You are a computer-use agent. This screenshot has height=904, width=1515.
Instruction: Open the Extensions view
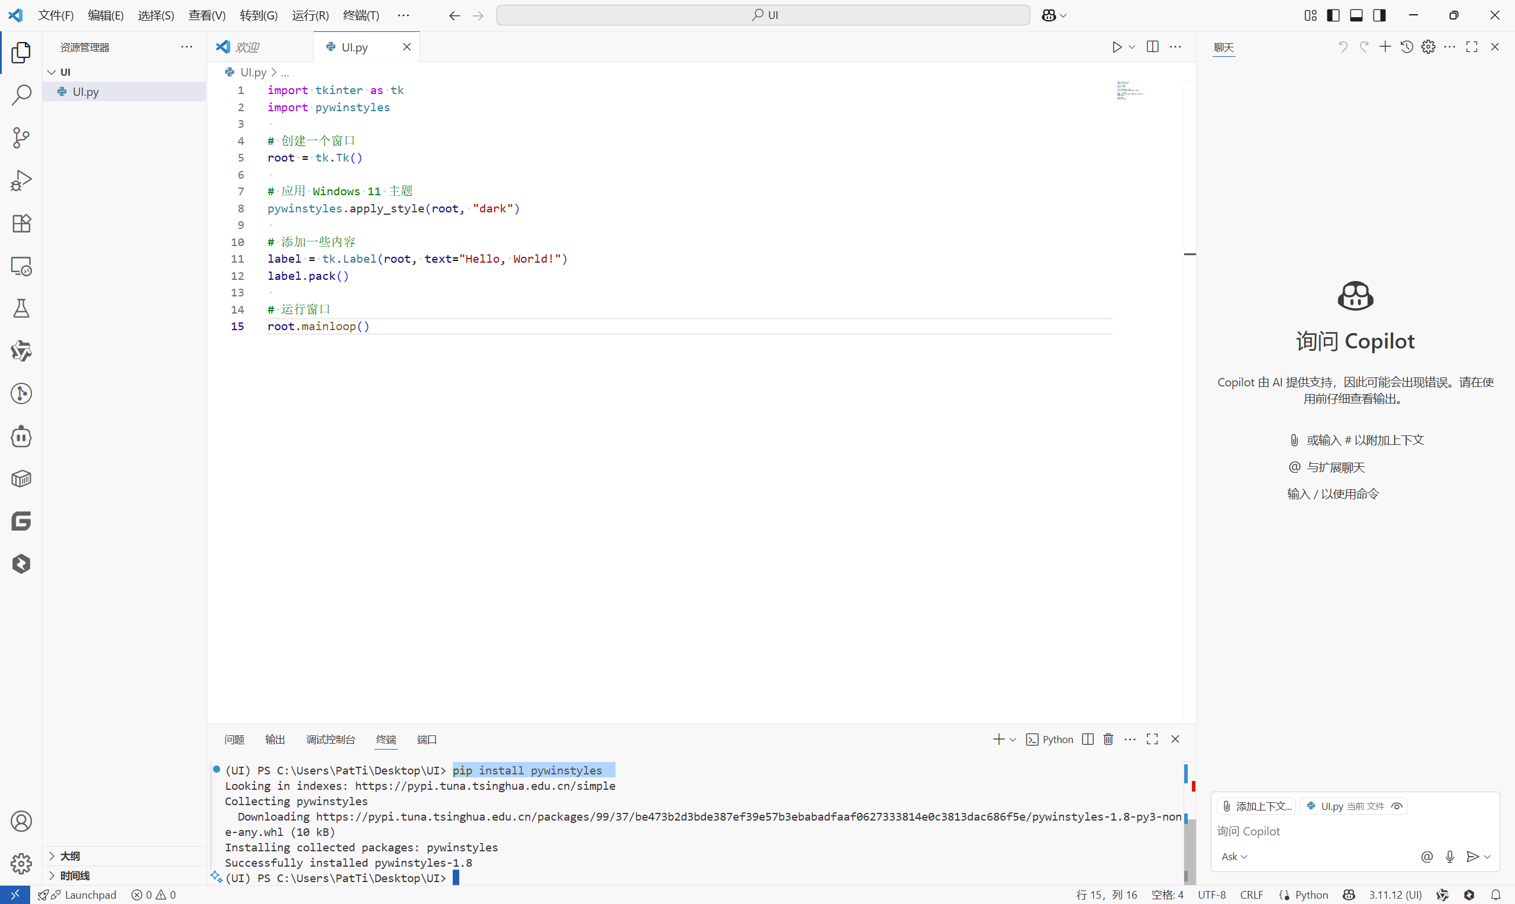click(21, 223)
